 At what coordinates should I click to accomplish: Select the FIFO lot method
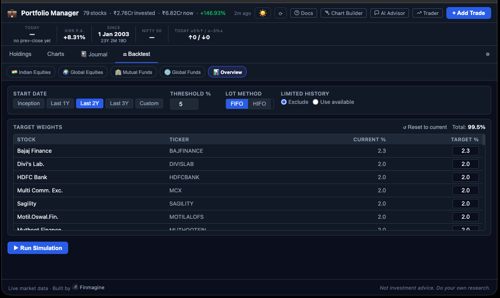click(x=237, y=103)
